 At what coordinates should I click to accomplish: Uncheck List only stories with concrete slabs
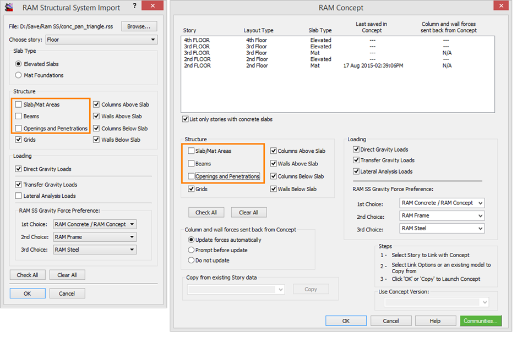click(x=186, y=119)
